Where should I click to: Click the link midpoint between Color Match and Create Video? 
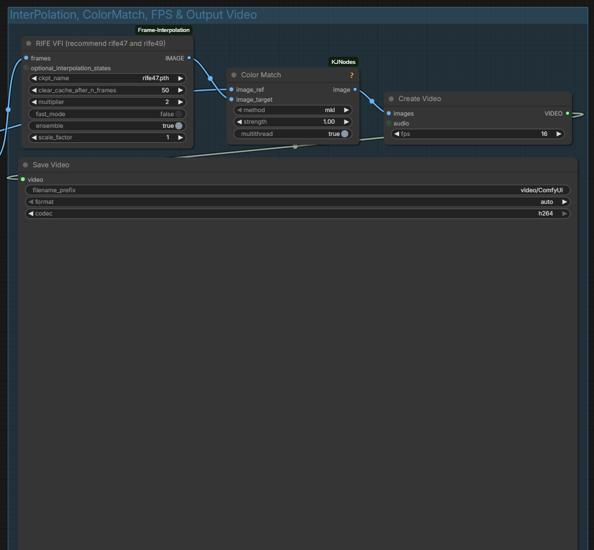[372, 101]
